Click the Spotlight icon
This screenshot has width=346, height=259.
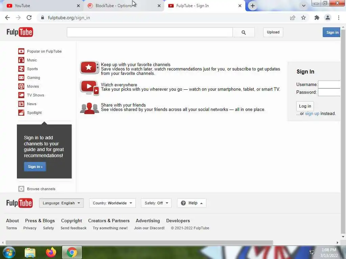[21, 113]
